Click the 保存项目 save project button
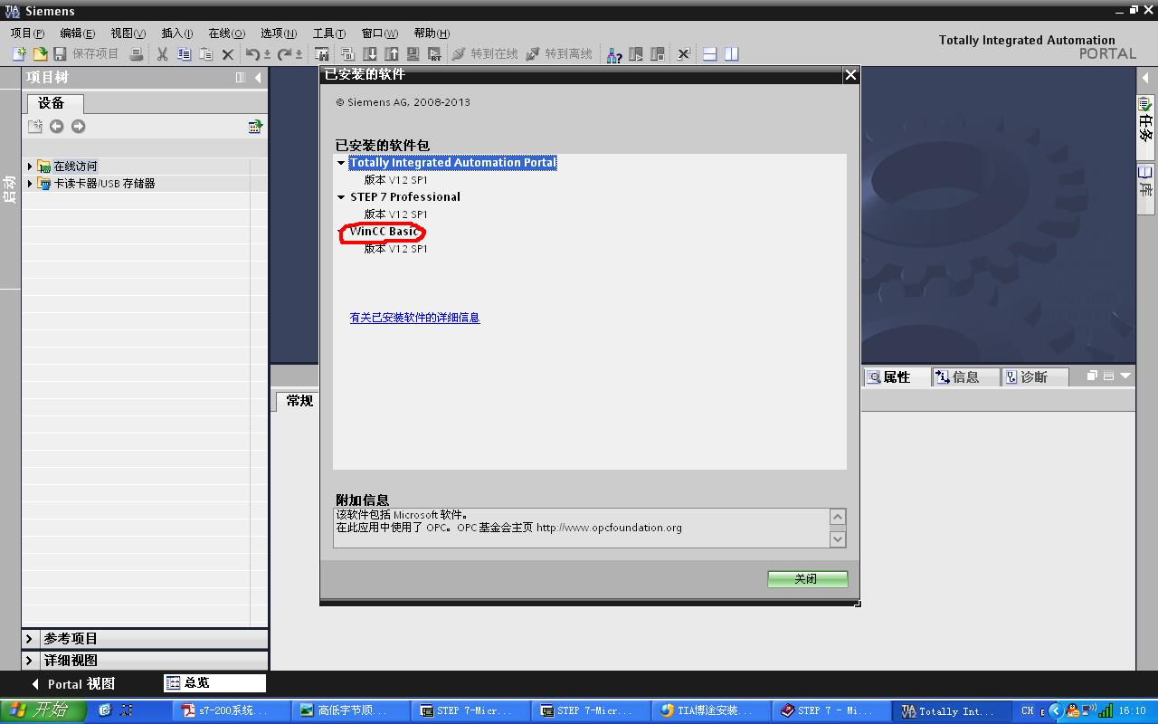Image resolution: width=1158 pixels, height=724 pixels. pos(86,54)
